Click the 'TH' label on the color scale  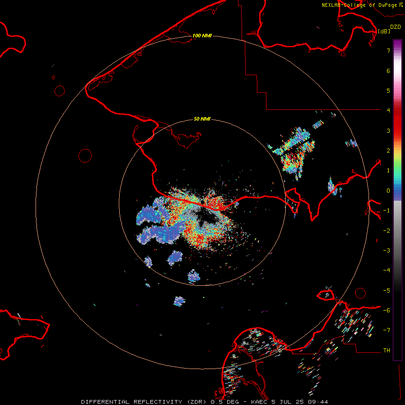387,350
